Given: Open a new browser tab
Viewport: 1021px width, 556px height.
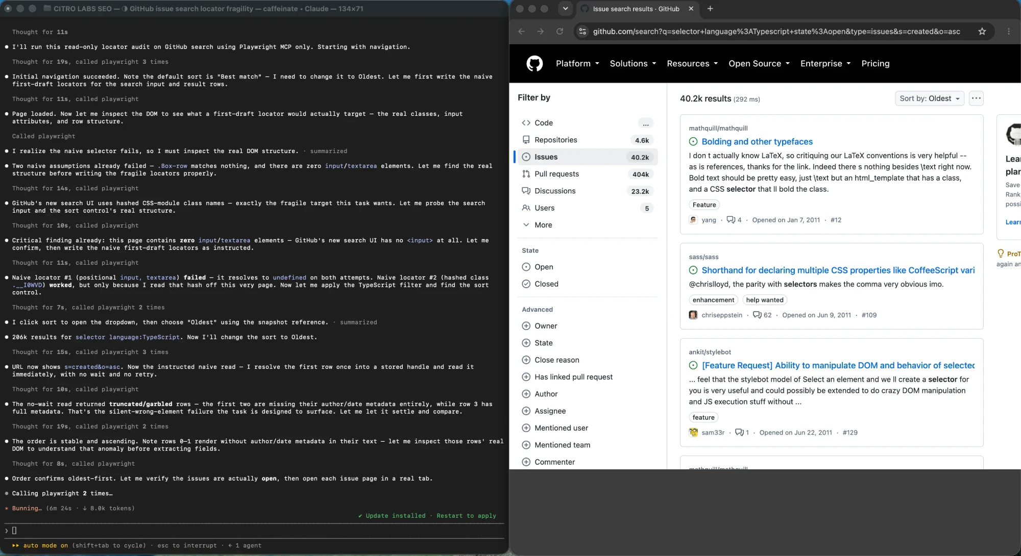Looking at the screenshot, I should [x=710, y=9].
